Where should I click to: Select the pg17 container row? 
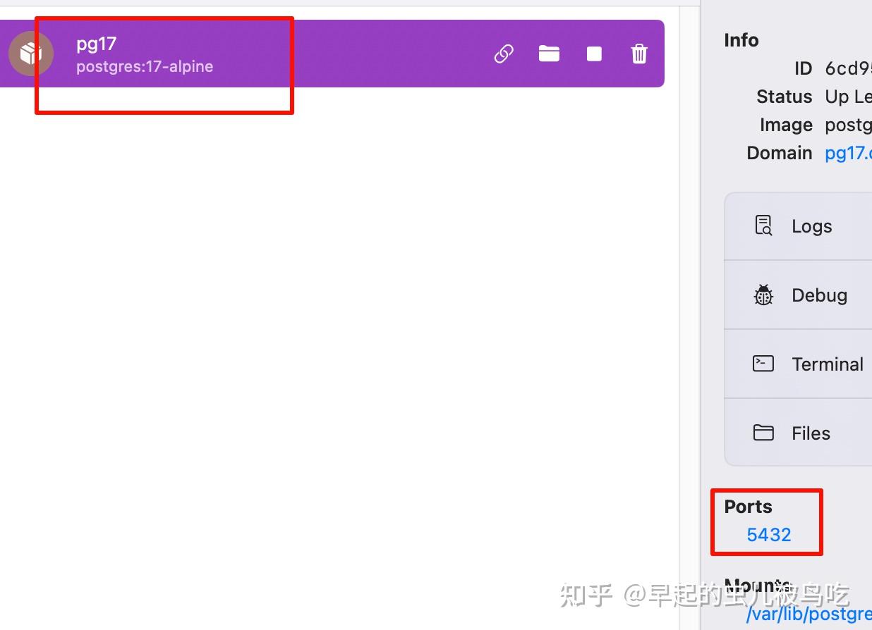(x=282, y=53)
